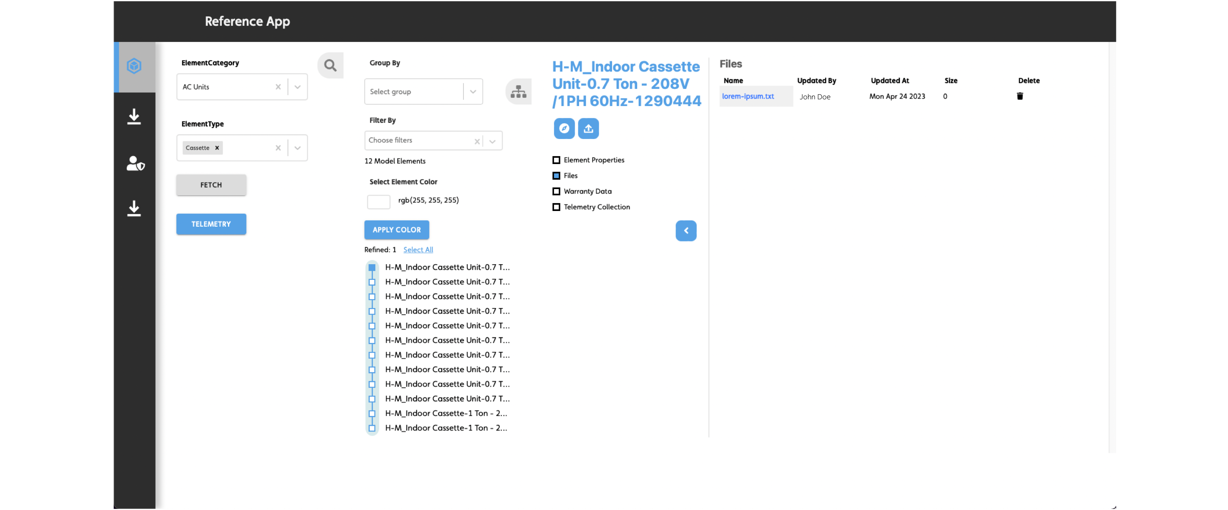1228x510 pixels.
Task: Enable the Telemetry Collection checkbox
Action: point(556,207)
